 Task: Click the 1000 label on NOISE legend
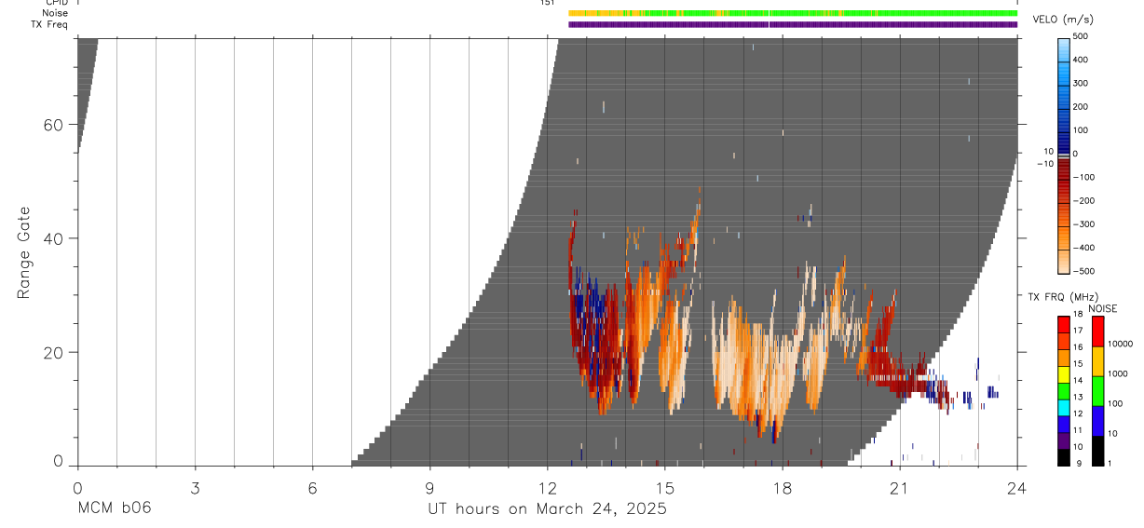point(1119,373)
